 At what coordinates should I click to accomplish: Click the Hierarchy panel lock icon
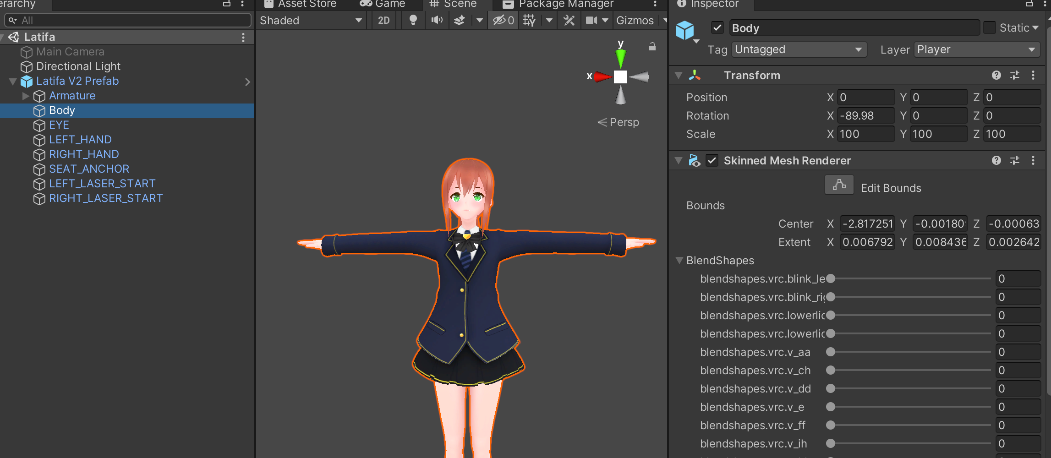226,4
